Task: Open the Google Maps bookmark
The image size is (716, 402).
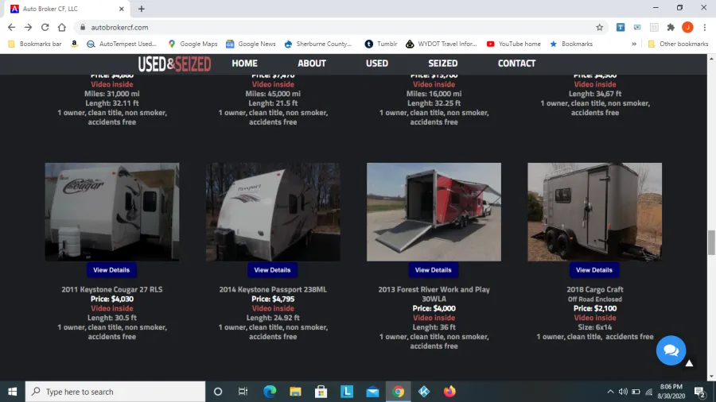Action: click(193, 44)
